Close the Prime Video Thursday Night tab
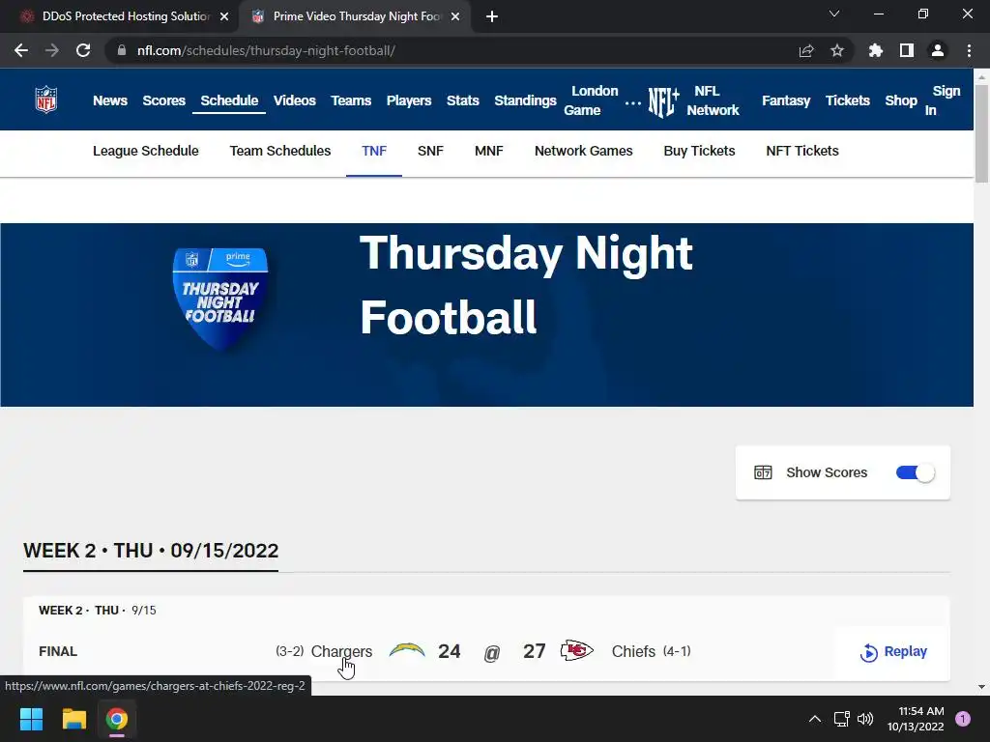Image resolution: width=990 pixels, height=742 pixels. pyautogui.click(x=455, y=16)
